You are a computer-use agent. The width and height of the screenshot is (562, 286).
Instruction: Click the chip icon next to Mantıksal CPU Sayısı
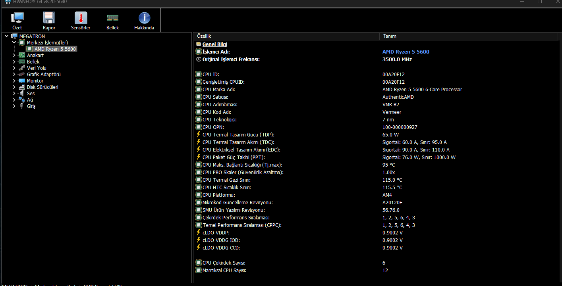199,271
